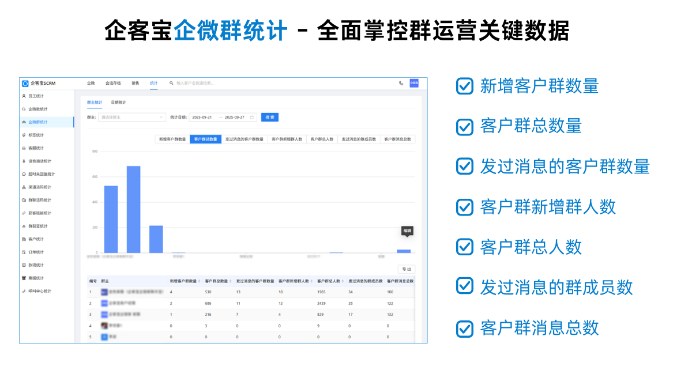The image size is (692, 389).
Task: Sort table by 客户群总人数 column
Action: coord(343,281)
